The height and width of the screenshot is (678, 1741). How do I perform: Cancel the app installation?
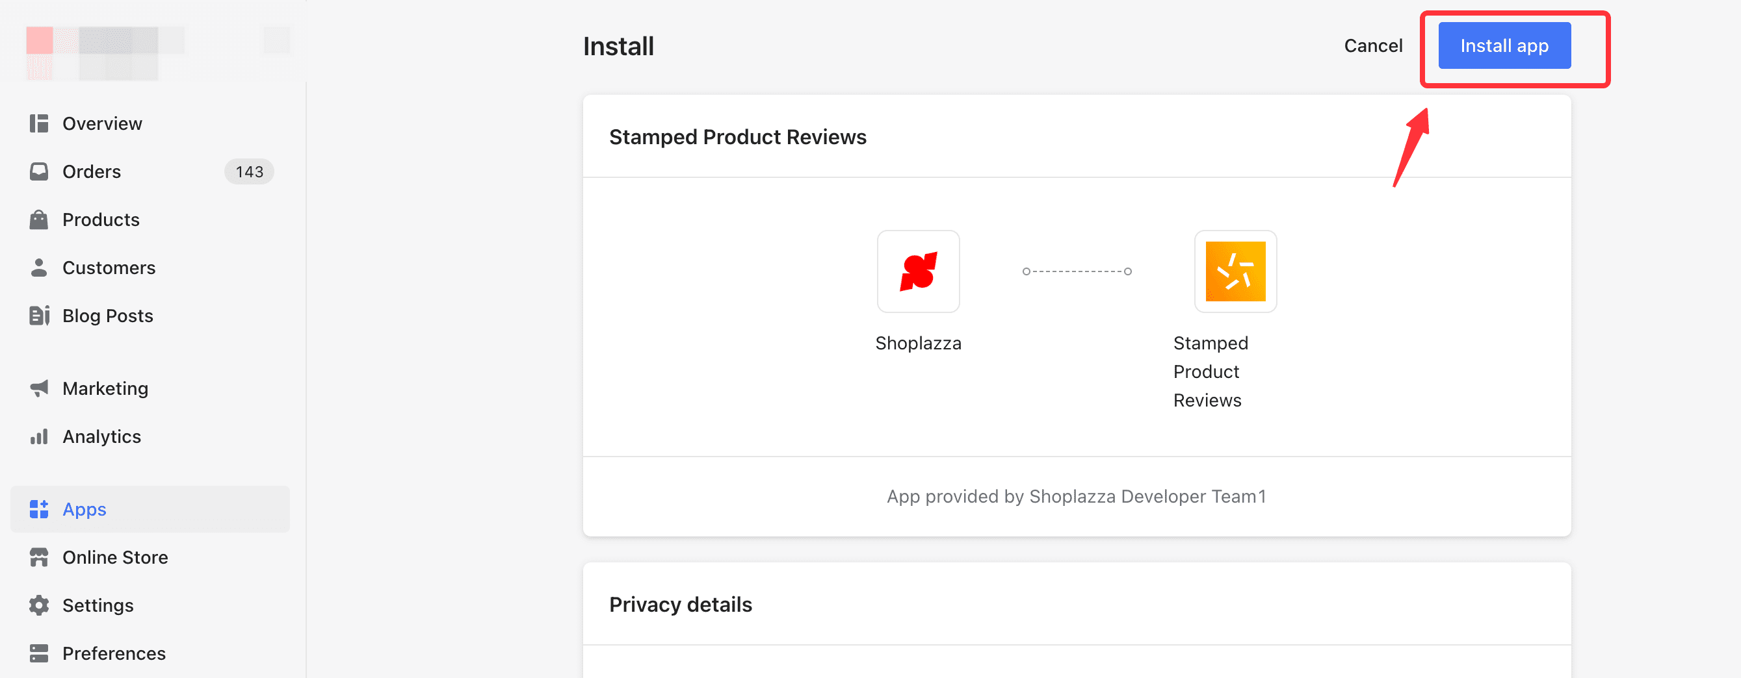[1372, 46]
